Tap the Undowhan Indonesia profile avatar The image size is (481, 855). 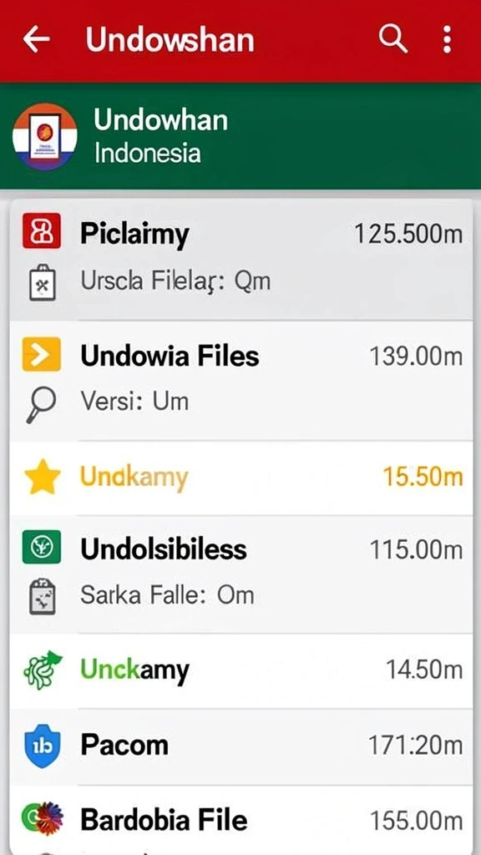pyautogui.click(x=45, y=136)
